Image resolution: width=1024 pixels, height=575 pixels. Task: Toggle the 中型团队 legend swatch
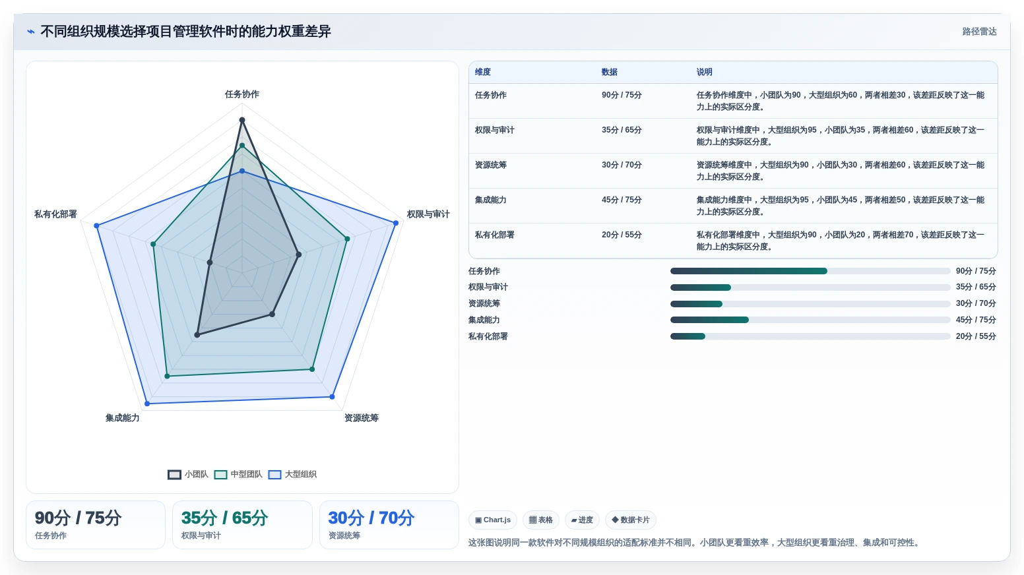(x=220, y=475)
